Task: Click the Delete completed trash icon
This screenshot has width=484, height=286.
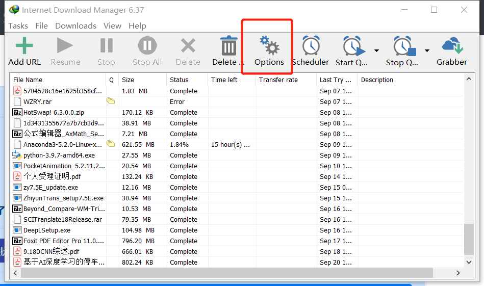Action: [228, 46]
